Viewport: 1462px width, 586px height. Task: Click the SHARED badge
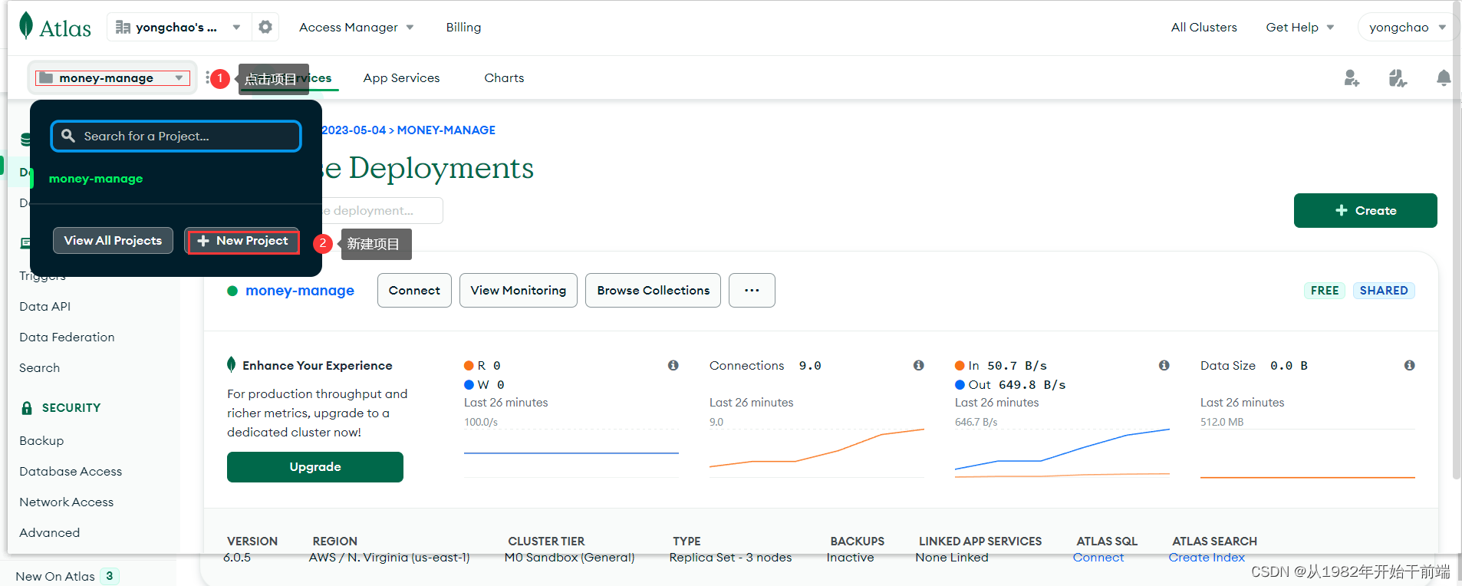tap(1384, 290)
